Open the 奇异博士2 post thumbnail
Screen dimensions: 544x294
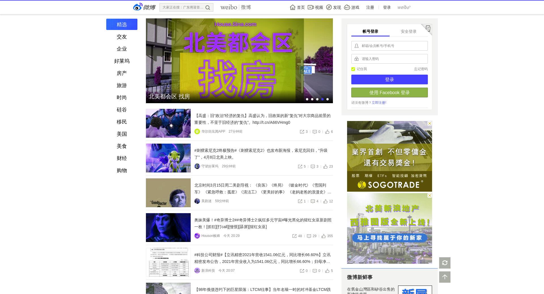(x=168, y=228)
